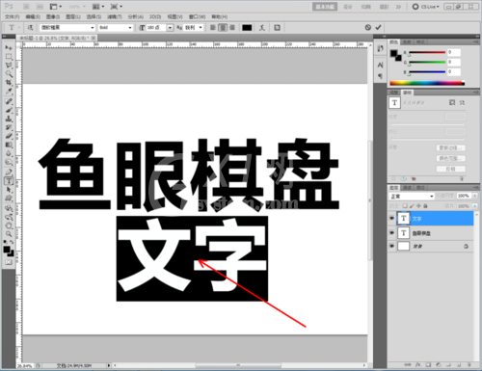Click the color spectrum ramp
This screenshot has height=371, width=482.
click(427, 83)
